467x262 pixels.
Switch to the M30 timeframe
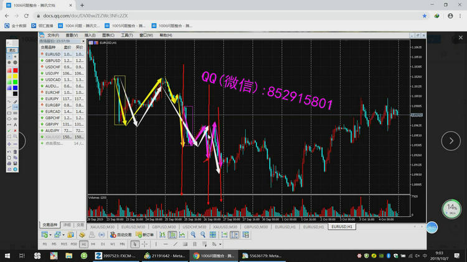(x=73, y=245)
